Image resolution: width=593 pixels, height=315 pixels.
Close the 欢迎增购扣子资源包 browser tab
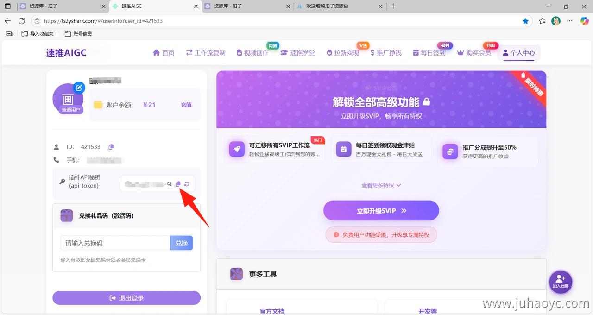click(380, 6)
